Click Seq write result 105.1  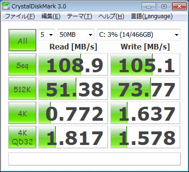(x=145, y=64)
